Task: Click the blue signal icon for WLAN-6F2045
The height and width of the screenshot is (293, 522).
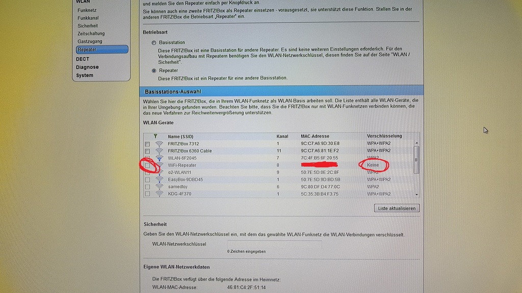Action: (x=159, y=158)
